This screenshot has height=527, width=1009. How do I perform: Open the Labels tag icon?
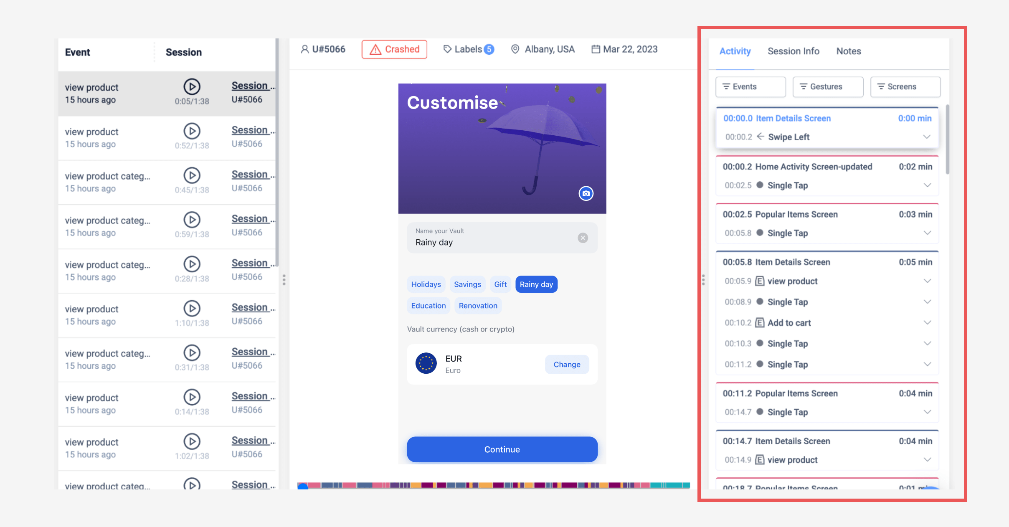[x=447, y=49]
